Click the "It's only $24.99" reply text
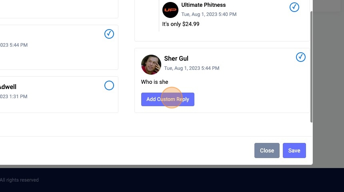 (x=180, y=24)
